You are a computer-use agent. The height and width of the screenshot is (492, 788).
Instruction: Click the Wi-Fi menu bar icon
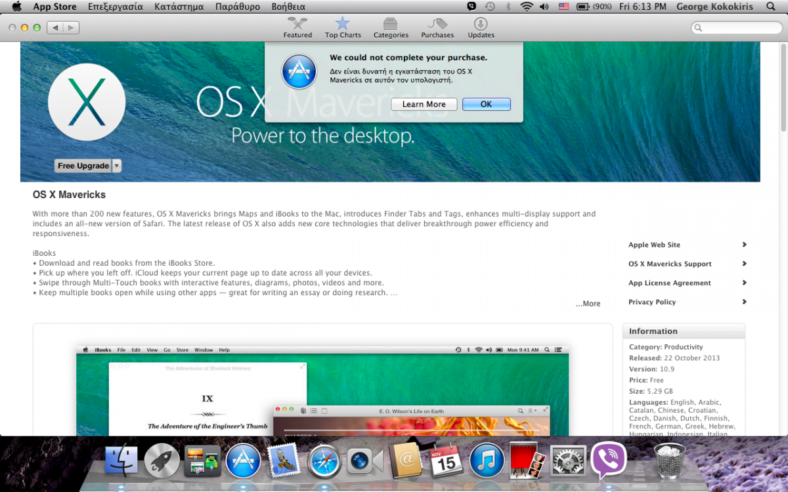click(527, 7)
